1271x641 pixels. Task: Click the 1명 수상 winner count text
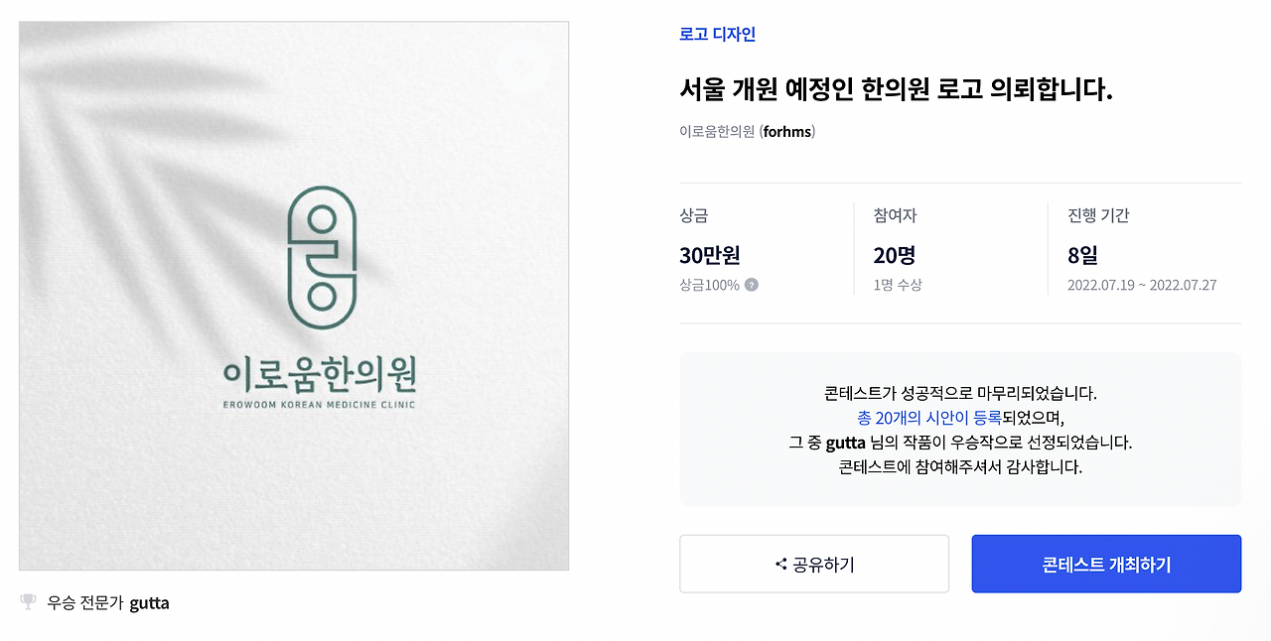[x=898, y=284]
